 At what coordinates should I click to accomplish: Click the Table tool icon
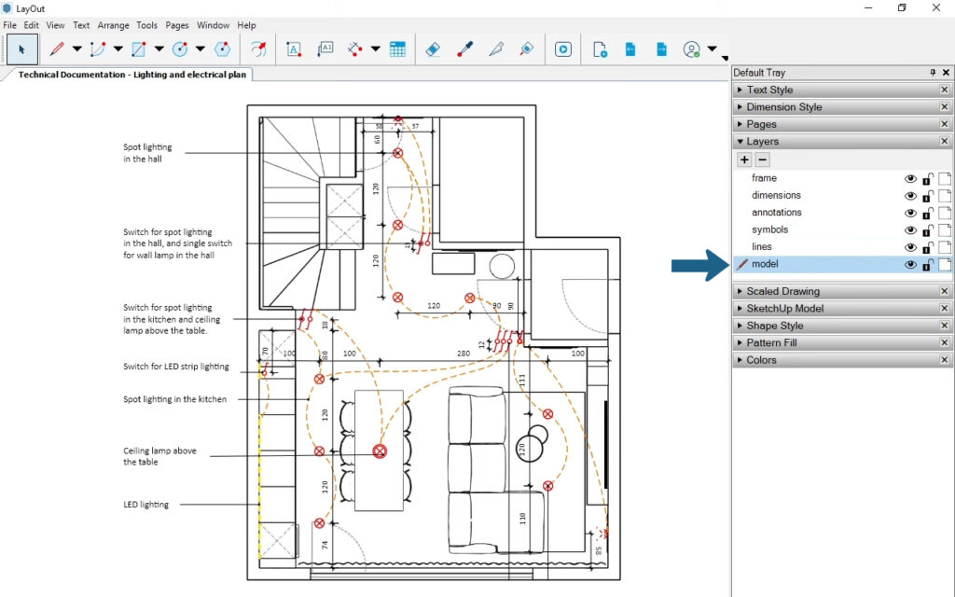pos(397,49)
